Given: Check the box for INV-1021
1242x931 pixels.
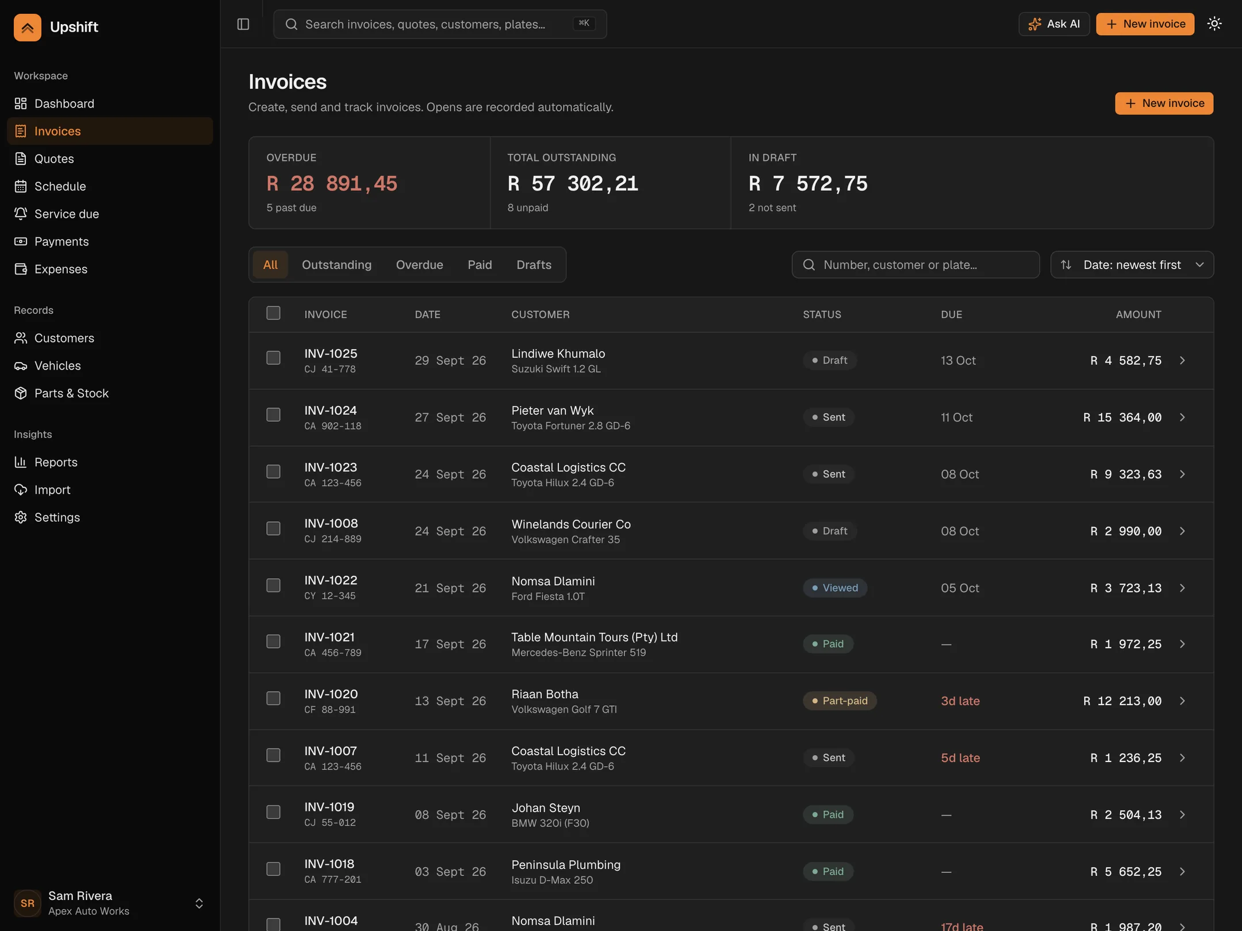Looking at the screenshot, I should tap(274, 641).
